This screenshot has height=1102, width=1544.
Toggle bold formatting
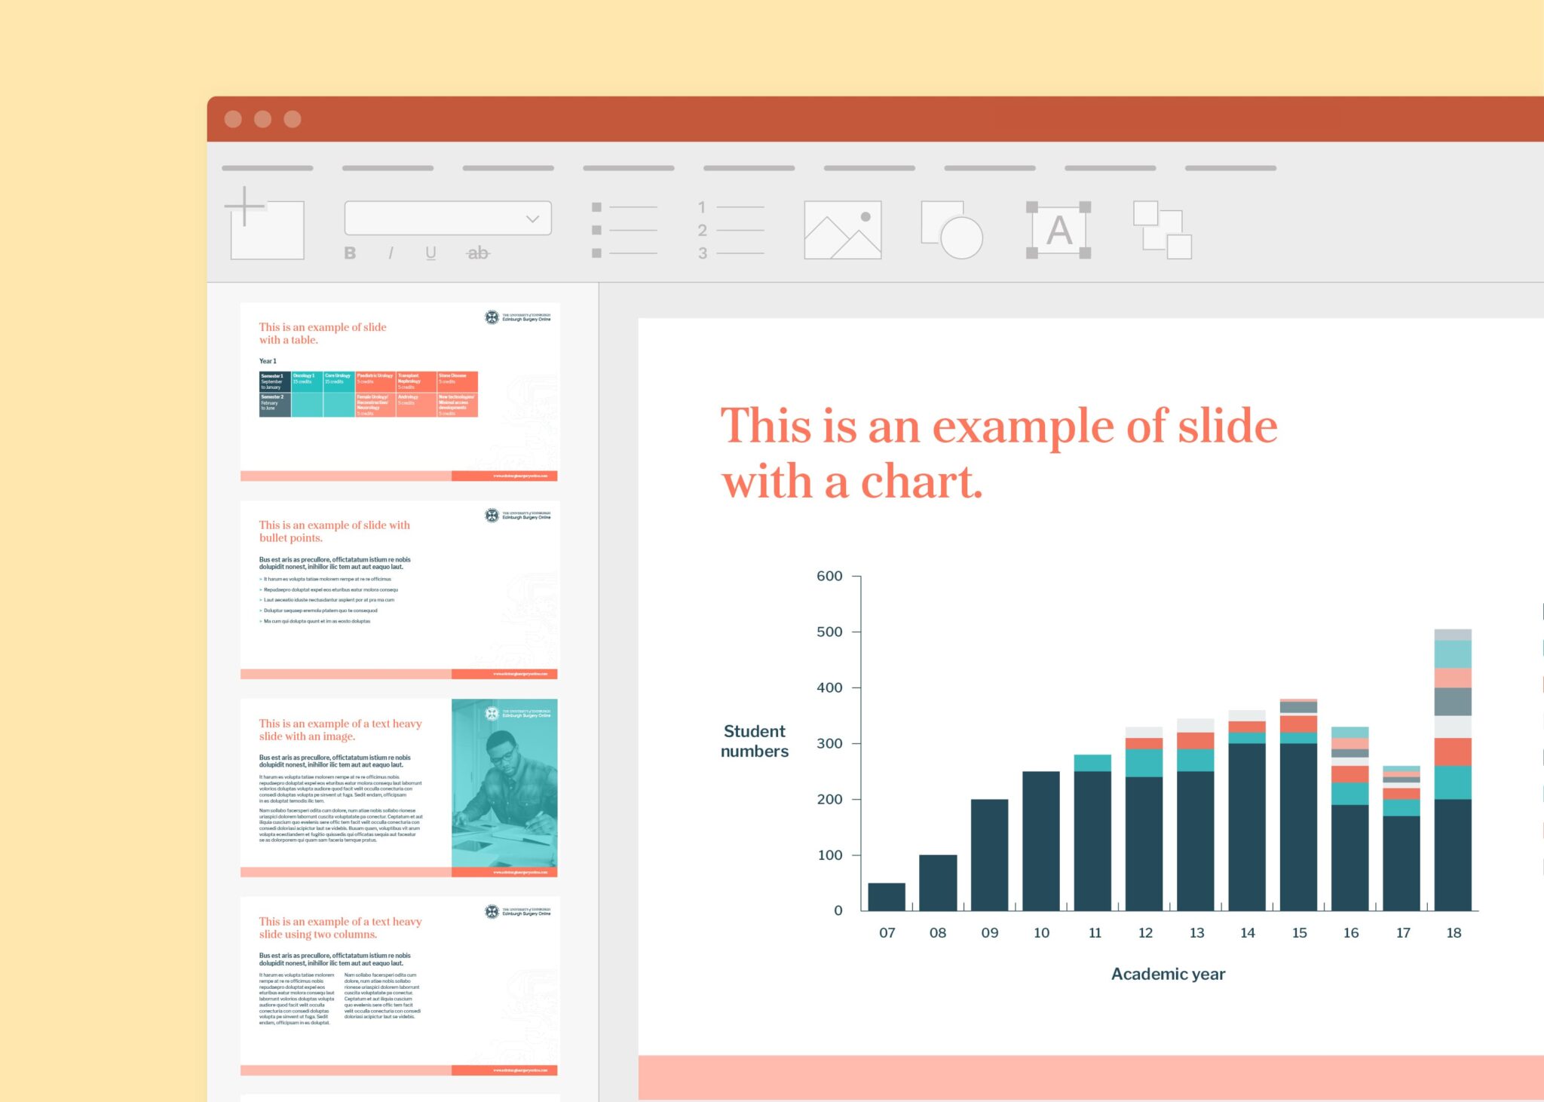point(349,253)
